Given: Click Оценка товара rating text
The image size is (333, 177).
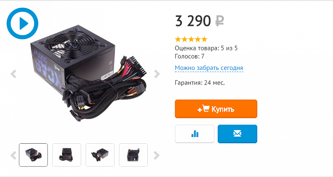Looking at the screenshot, I should [x=206, y=48].
